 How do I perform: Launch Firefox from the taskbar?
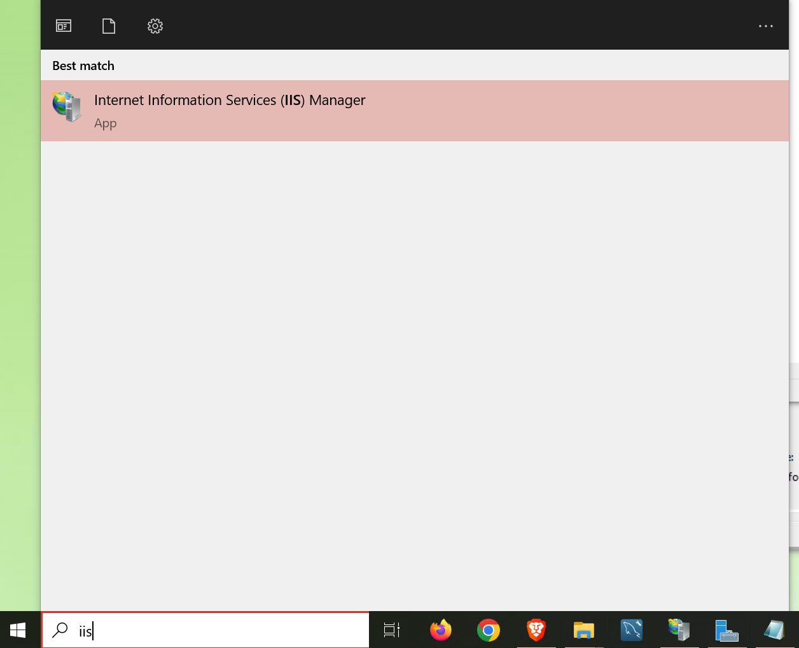[x=441, y=630]
